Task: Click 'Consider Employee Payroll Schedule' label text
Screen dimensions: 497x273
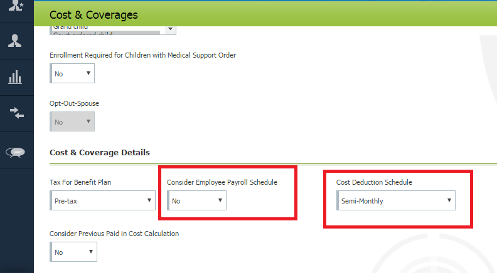Action: point(222,182)
